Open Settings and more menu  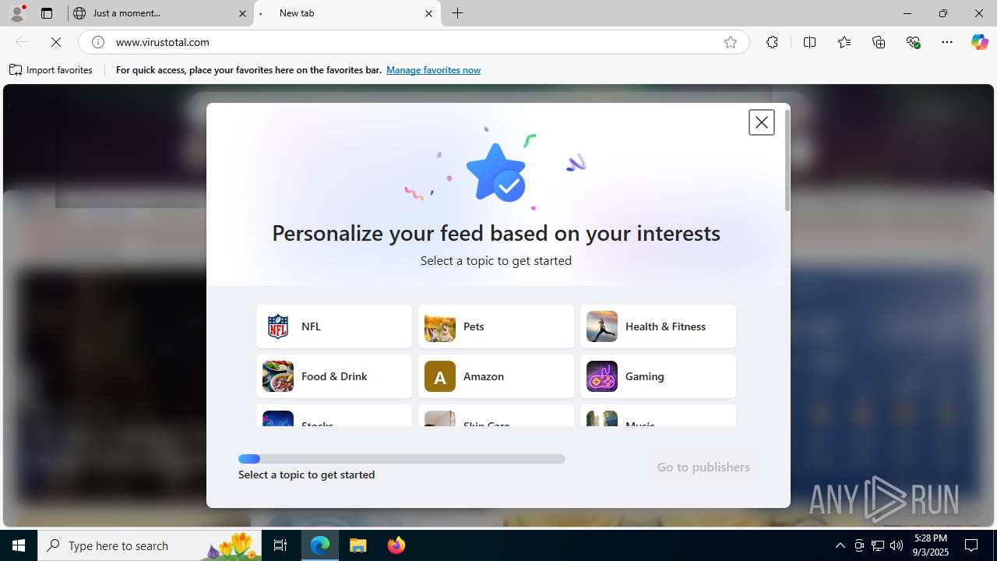coord(947,42)
